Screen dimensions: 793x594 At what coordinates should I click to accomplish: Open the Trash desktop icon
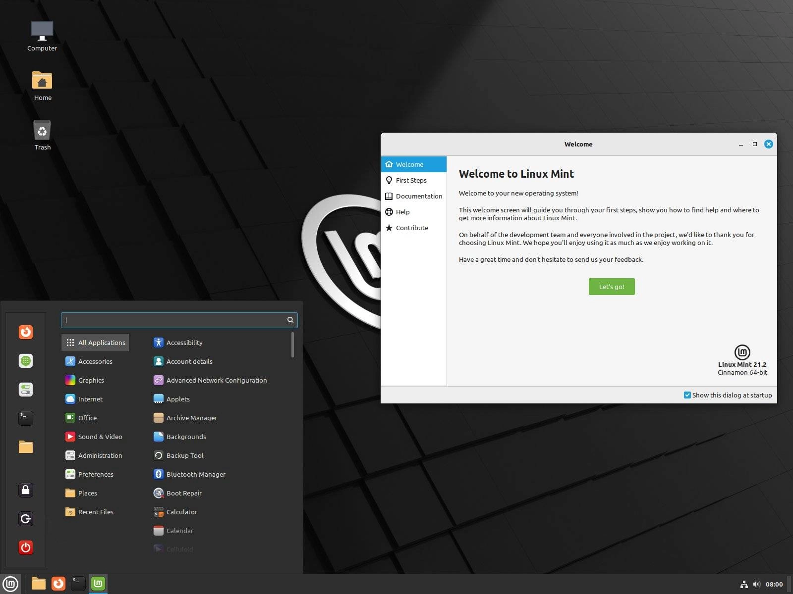[42, 135]
